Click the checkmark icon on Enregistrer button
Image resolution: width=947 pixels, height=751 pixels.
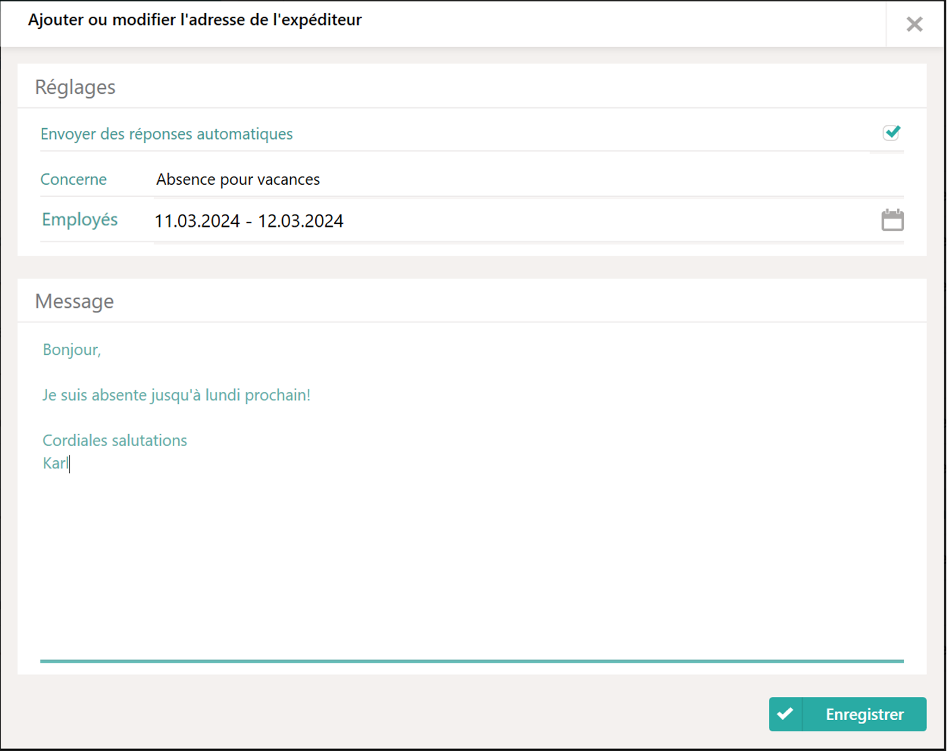tap(785, 714)
